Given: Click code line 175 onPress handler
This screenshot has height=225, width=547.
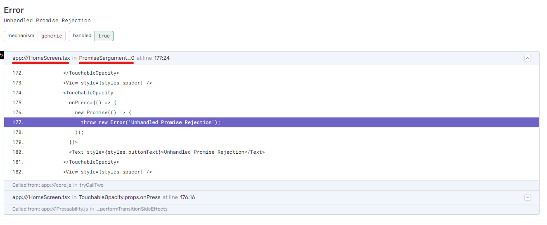Looking at the screenshot, I should (x=93, y=103).
